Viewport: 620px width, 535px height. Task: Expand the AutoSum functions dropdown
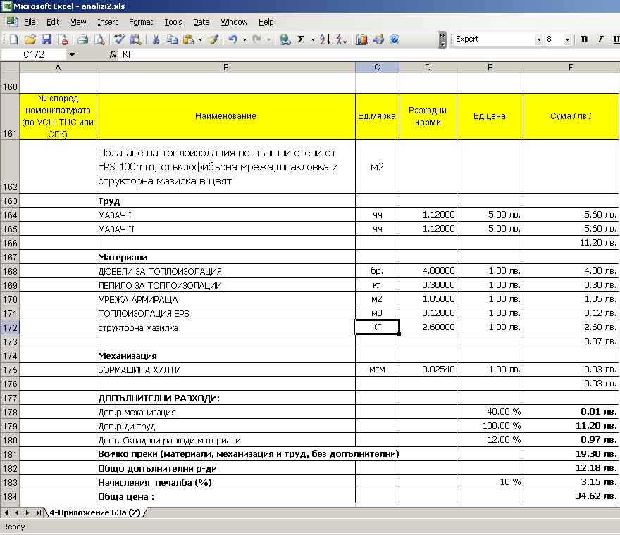313,39
